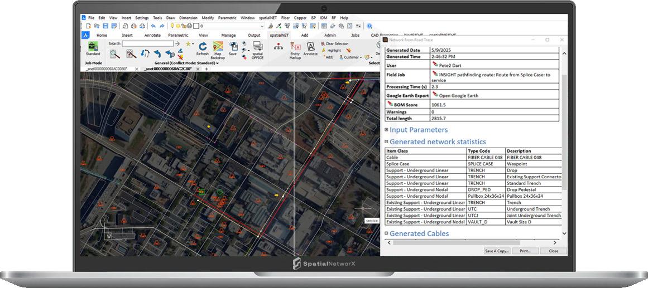Click the Save A Copy button

click(x=497, y=251)
